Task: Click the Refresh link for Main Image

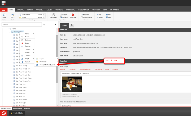Action: 115,69
